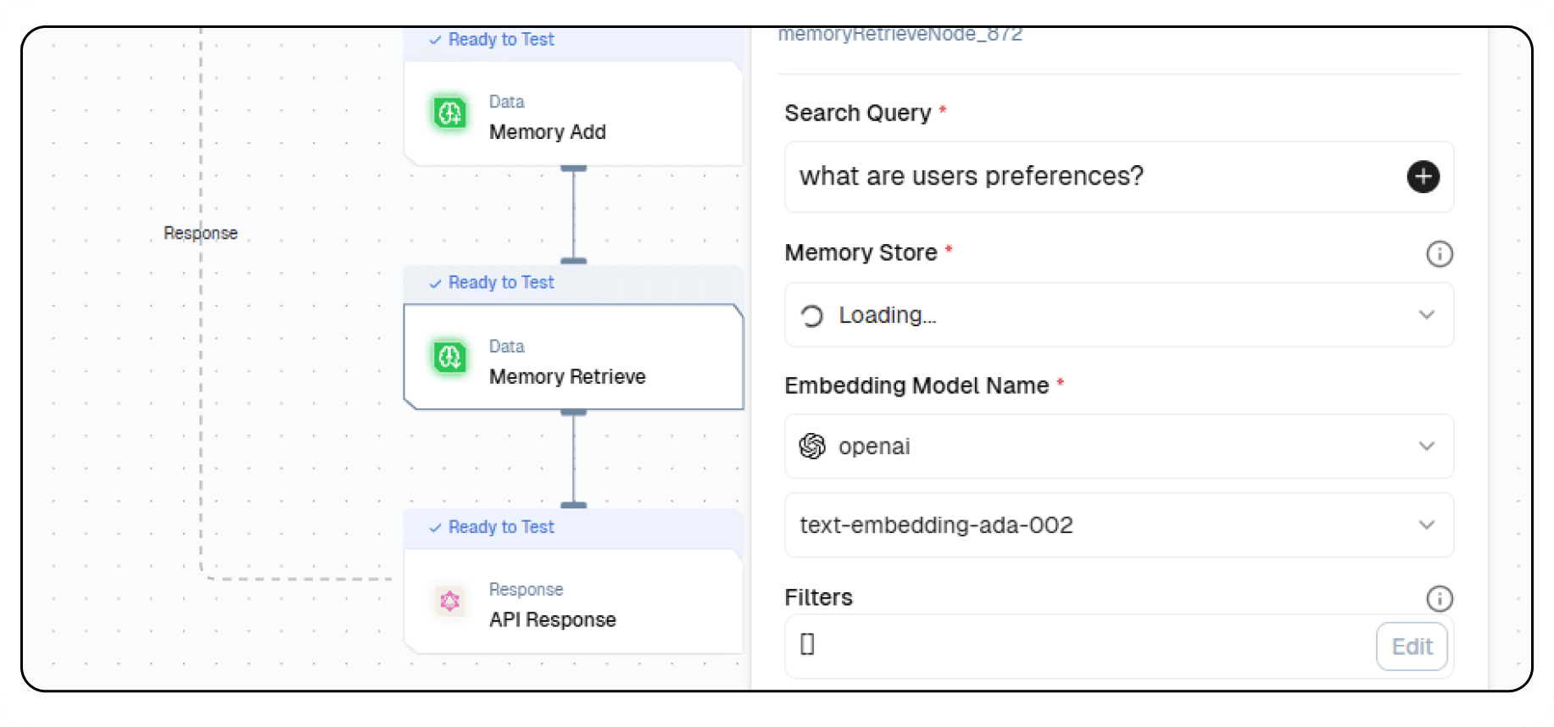Screen dimensions: 1554x727
Task: Click the Ready to Test checkmark on API Response
Action: tap(436, 526)
